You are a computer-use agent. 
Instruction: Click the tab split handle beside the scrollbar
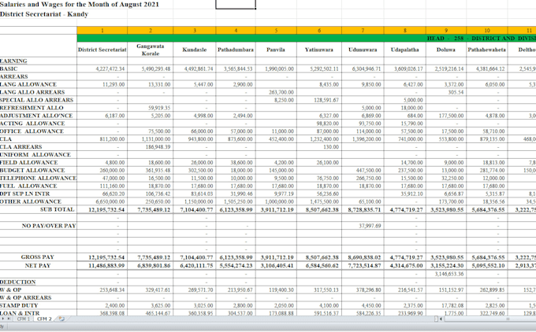436,319
